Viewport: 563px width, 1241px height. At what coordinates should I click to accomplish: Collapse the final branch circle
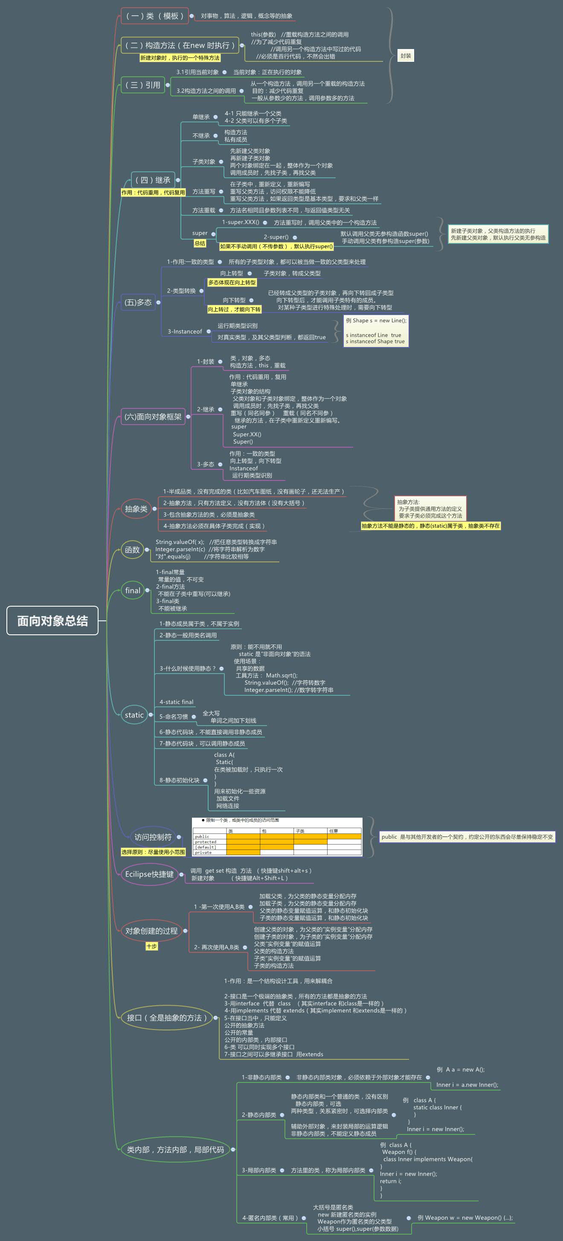[x=148, y=590]
